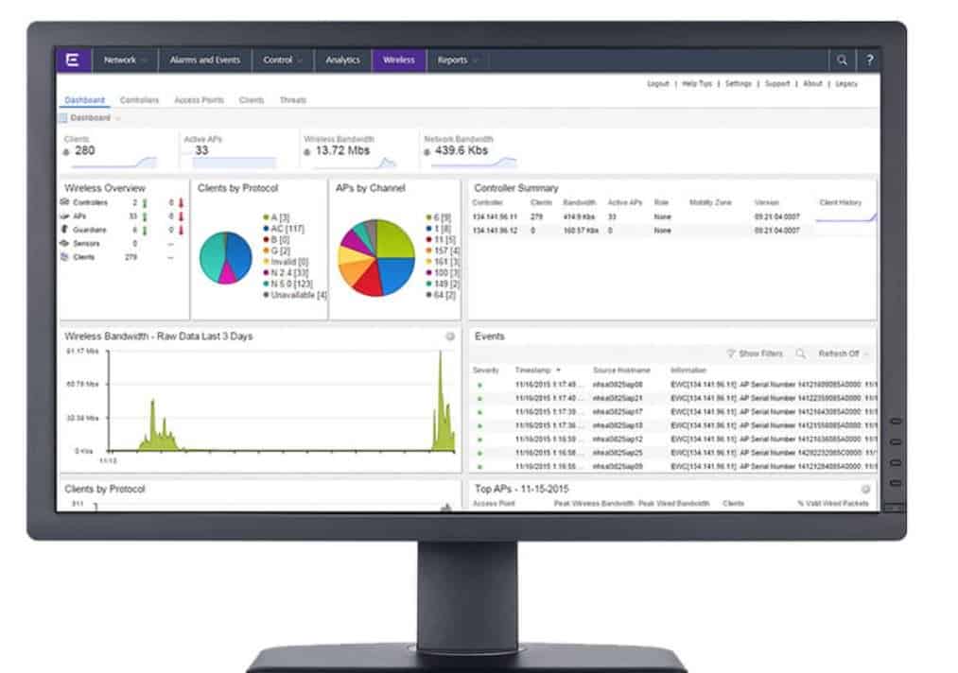This screenshot has height=673, width=958.
Task: Open the Top APs panel gear icon
Action: 865,489
